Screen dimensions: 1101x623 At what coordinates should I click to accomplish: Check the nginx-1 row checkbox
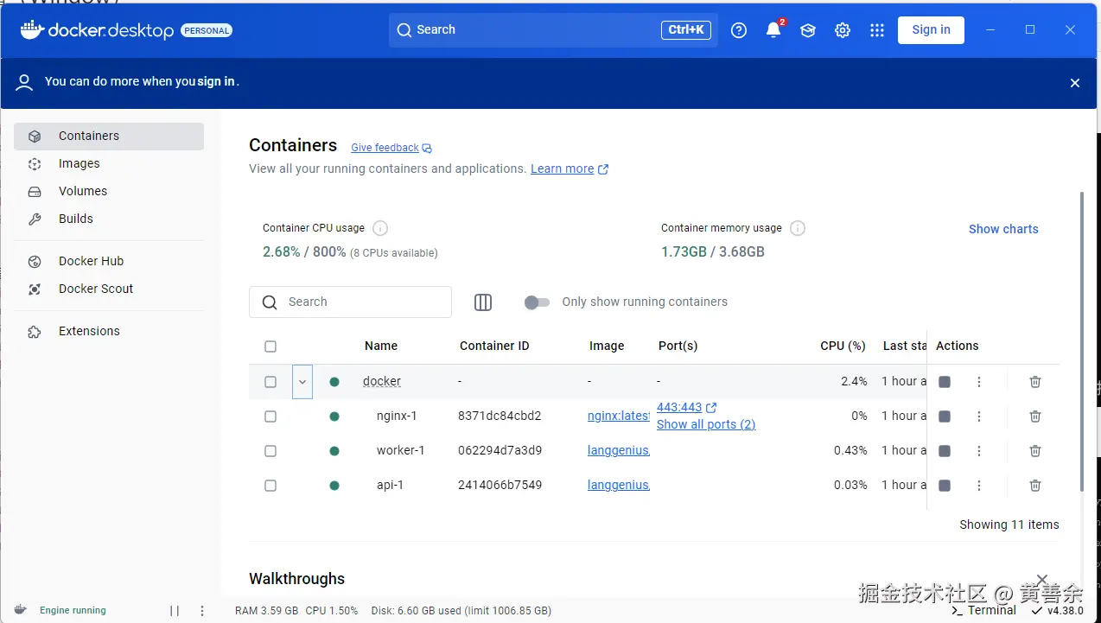[x=270, y=416]
